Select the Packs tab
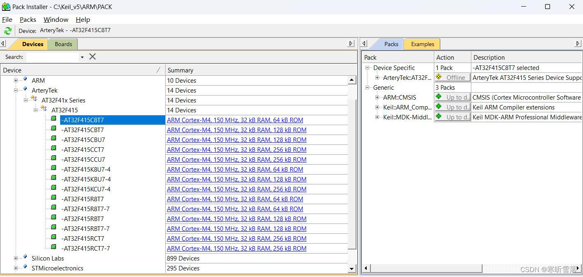Image resolution: width=583 pixels, height=277 pixels. pyautogui.click(x=391, y=44)
